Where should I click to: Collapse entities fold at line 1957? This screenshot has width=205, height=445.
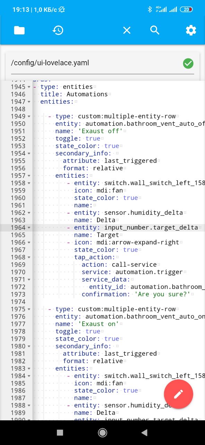pos(29,176)
